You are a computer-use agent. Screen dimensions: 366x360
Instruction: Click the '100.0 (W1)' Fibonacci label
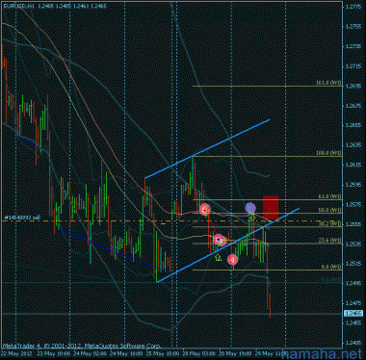click(328, 153)
